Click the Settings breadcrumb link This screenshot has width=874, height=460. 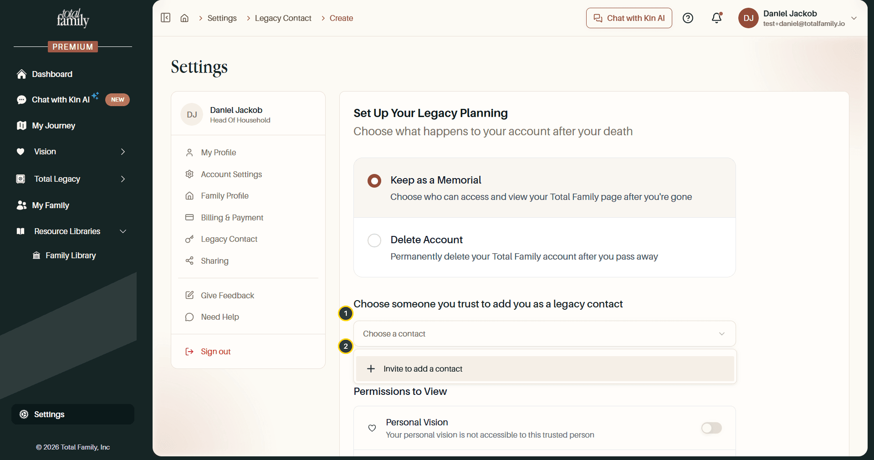click(222, 18)
